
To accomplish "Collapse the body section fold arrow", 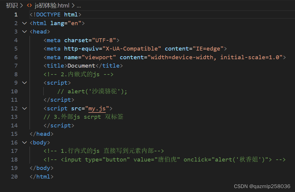I will point(24,143).
